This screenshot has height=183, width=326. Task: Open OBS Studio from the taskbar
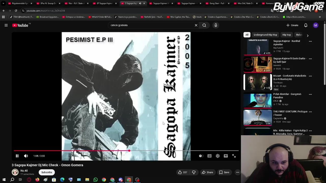tap(137, 180)
